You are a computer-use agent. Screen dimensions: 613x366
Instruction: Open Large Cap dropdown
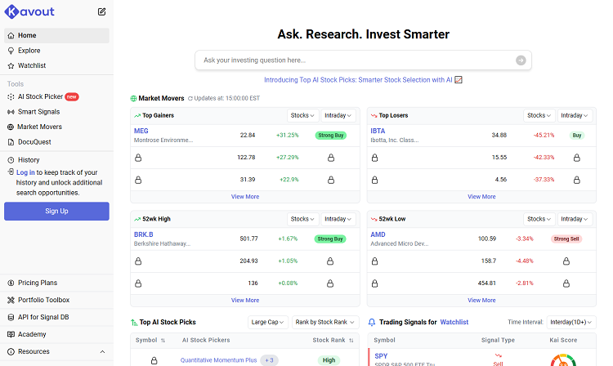point(268,322)
